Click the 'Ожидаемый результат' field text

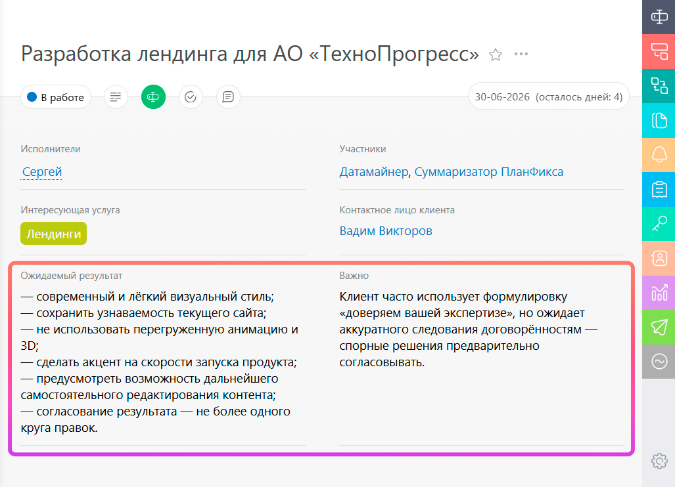click(159, 362)
